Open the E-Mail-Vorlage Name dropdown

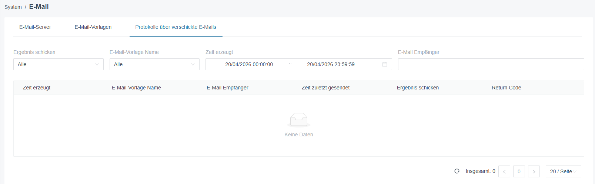[154, 64]
